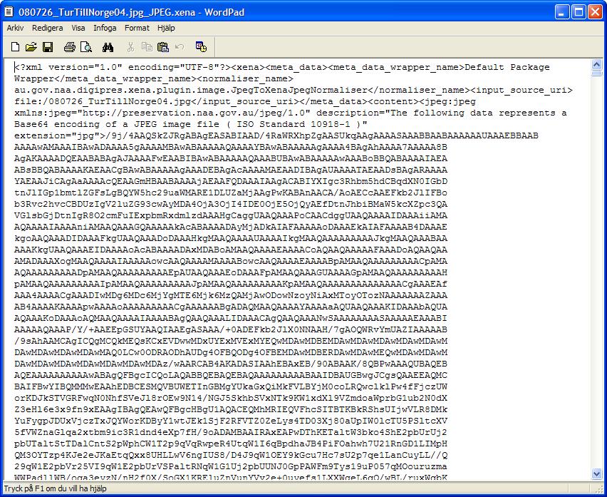Copy selection using the Copy icon
Image resolution: width=607 pixels, height=497 pixels.
coord(147,47)
